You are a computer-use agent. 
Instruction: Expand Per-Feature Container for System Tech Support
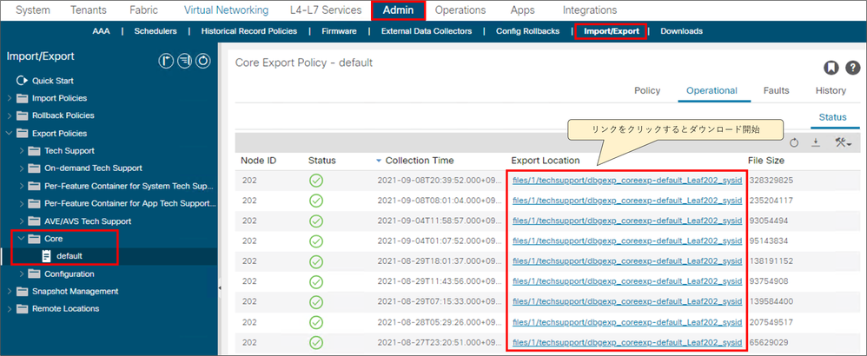(22, 187)
